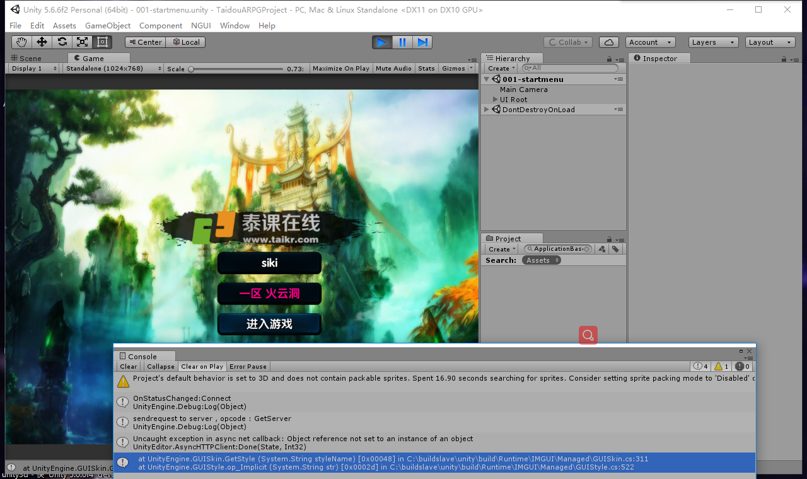This screenshot has height=479, width=807.
Task: Click Clear button in Console
Action: click(x=129, y=366)
